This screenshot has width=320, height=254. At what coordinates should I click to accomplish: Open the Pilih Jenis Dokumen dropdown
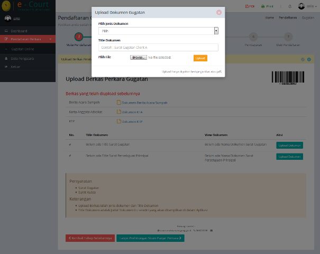click(158, 31)
